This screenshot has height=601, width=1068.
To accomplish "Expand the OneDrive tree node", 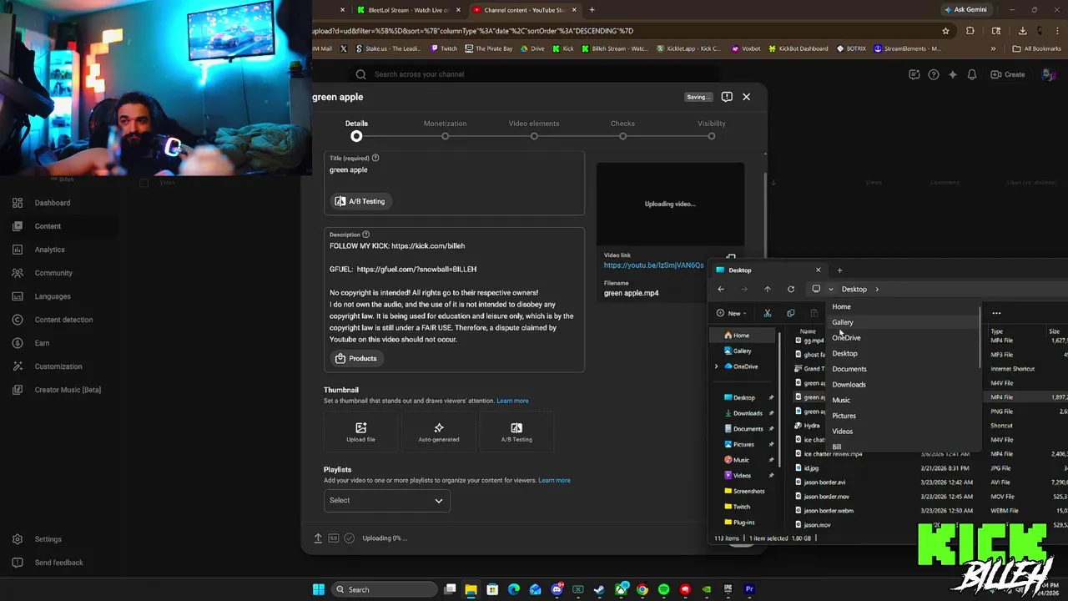I will pos(716,366).
